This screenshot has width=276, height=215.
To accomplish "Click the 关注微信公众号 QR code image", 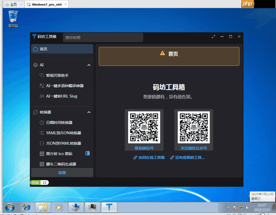I will click(194, 127).
